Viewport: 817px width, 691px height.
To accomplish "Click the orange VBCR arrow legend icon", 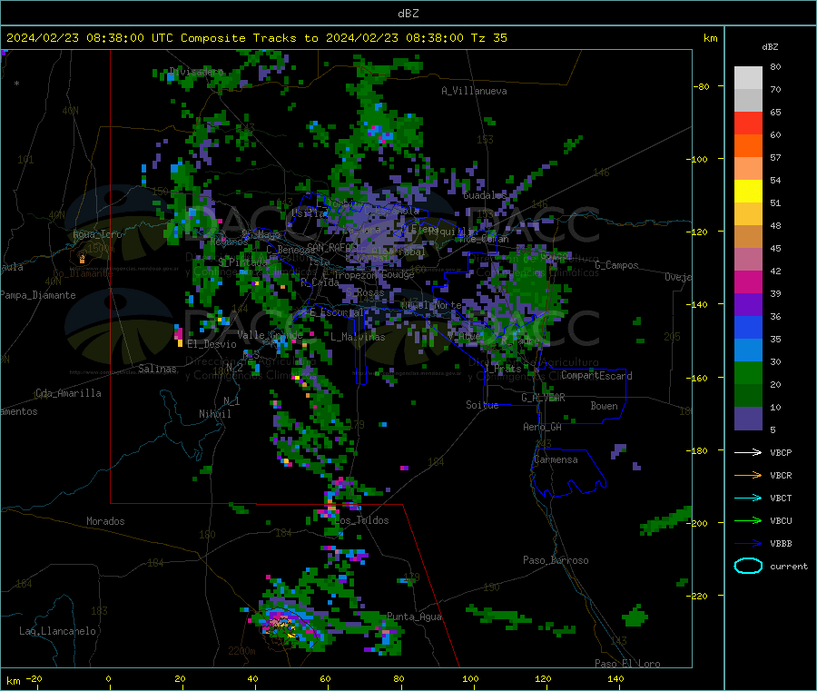I will [x=748, y=475].
